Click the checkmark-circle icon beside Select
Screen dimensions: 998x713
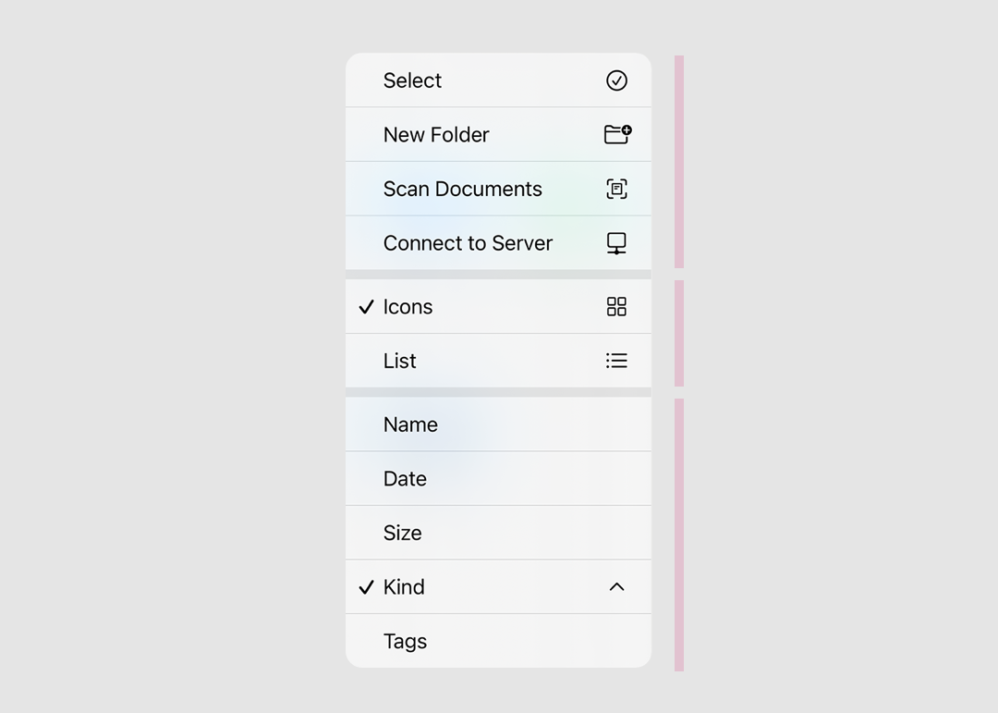(x=616, y=80)
